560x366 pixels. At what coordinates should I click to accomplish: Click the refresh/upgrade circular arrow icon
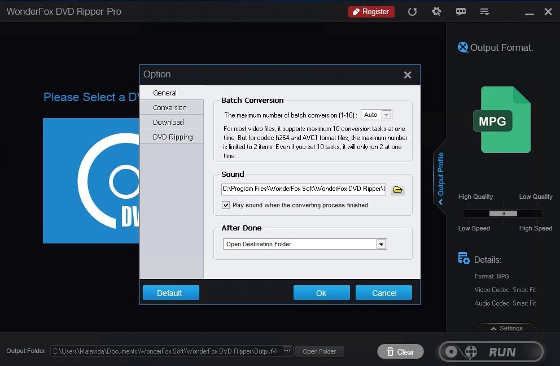coord(412,12)
